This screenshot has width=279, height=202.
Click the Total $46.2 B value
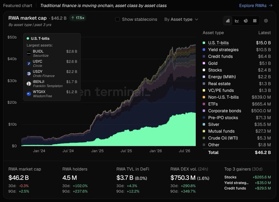(x=263, y=153)
